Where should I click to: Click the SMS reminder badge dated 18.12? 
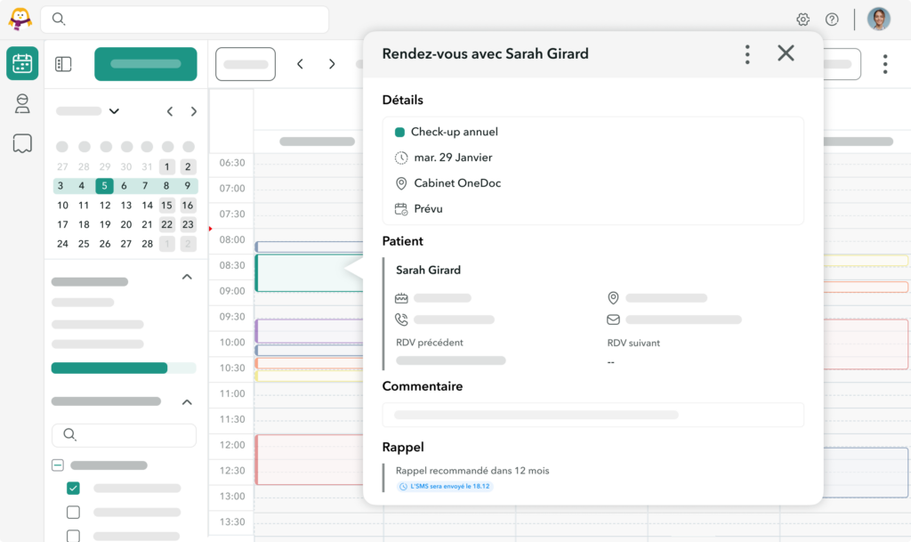tap(445, 487)
